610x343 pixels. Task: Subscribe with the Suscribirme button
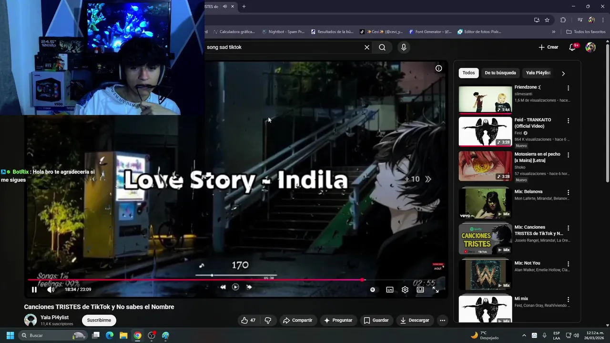[x=99, y=320]
